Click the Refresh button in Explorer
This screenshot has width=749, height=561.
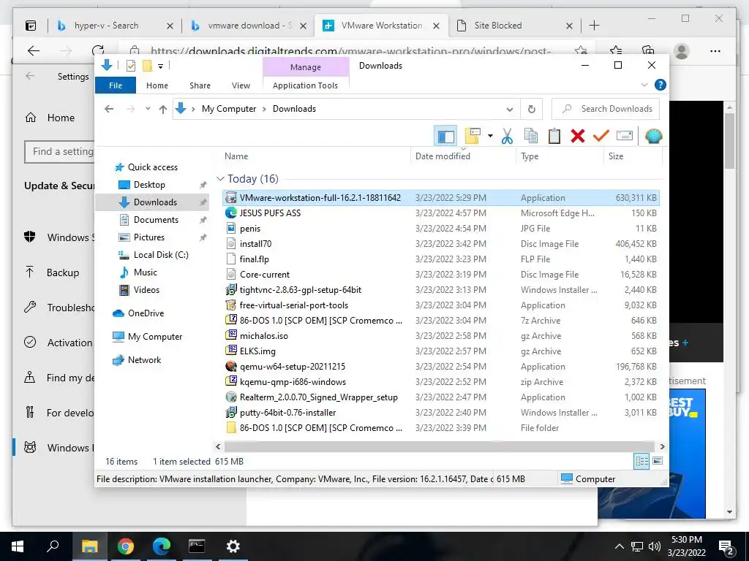click(x=532, y=110)
